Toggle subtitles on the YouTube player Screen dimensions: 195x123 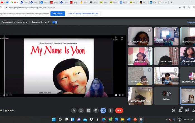116,95
